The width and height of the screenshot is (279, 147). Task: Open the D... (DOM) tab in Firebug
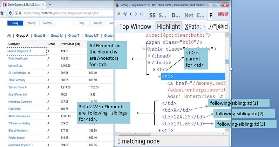176,15
